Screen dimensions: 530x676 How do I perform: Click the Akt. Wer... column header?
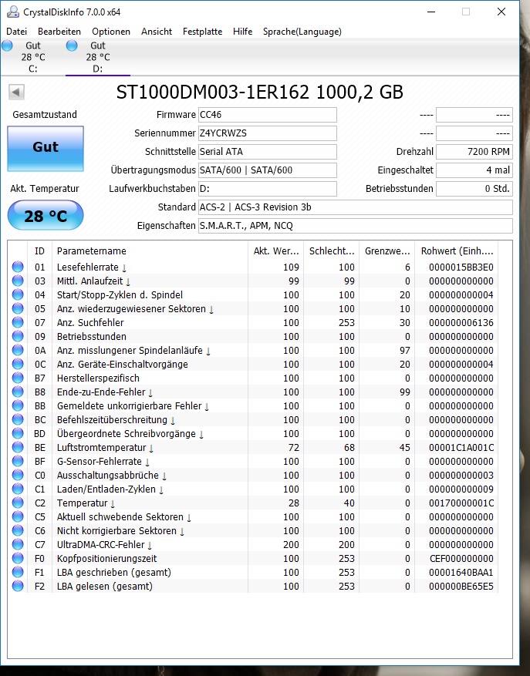pyautogui.click(x=275, y=251)
